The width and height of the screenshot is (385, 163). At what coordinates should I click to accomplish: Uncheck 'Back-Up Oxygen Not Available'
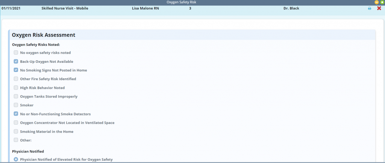coord(16,61)
